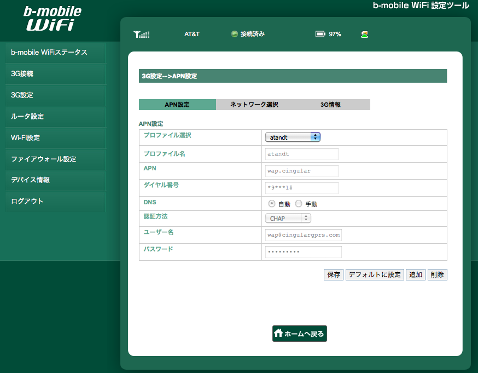Switch to the APN設定 tab
478x373 pixels.
pyautogui.click(x=177, y=105)
